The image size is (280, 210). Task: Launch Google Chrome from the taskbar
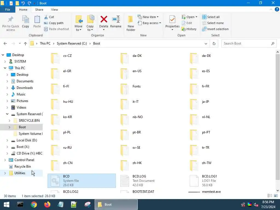click(x=34, y=205)
